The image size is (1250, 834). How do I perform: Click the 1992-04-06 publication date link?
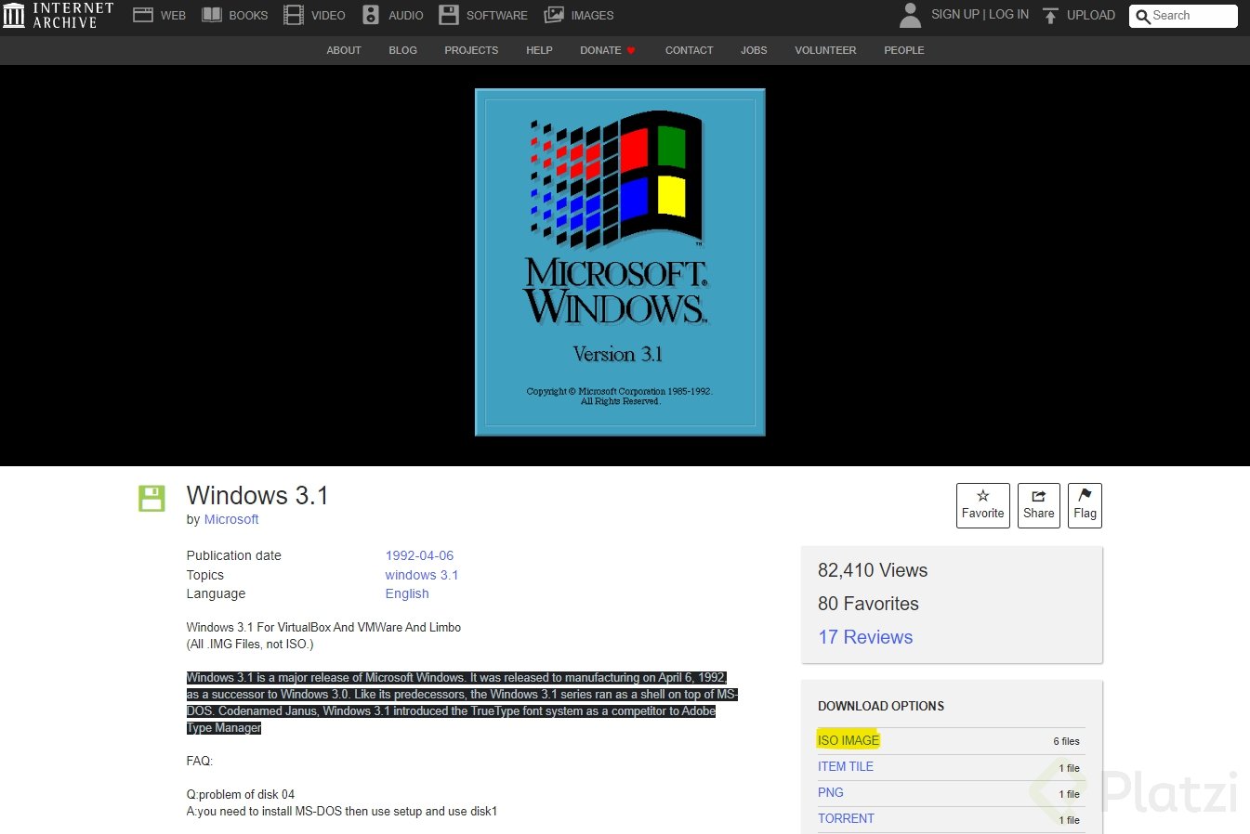(419, 555)
